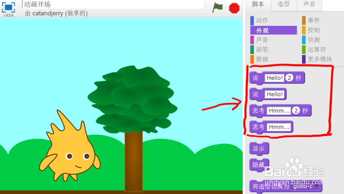Image resolution: width=344 pixels, height=194 pixels.
Task: Click seconds value 2 in 思考 block
Action: click(296, 111)
